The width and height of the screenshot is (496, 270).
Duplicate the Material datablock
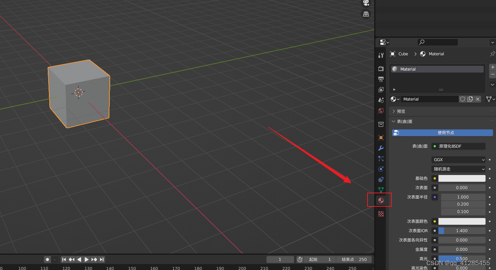point(470,99)
